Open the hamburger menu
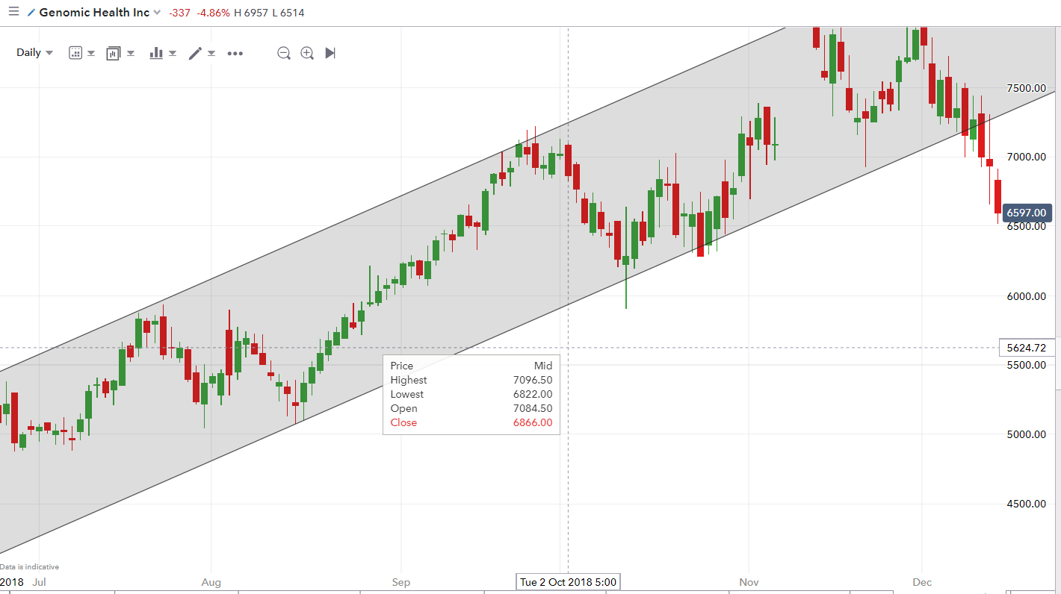 click(x=13, y=12)
